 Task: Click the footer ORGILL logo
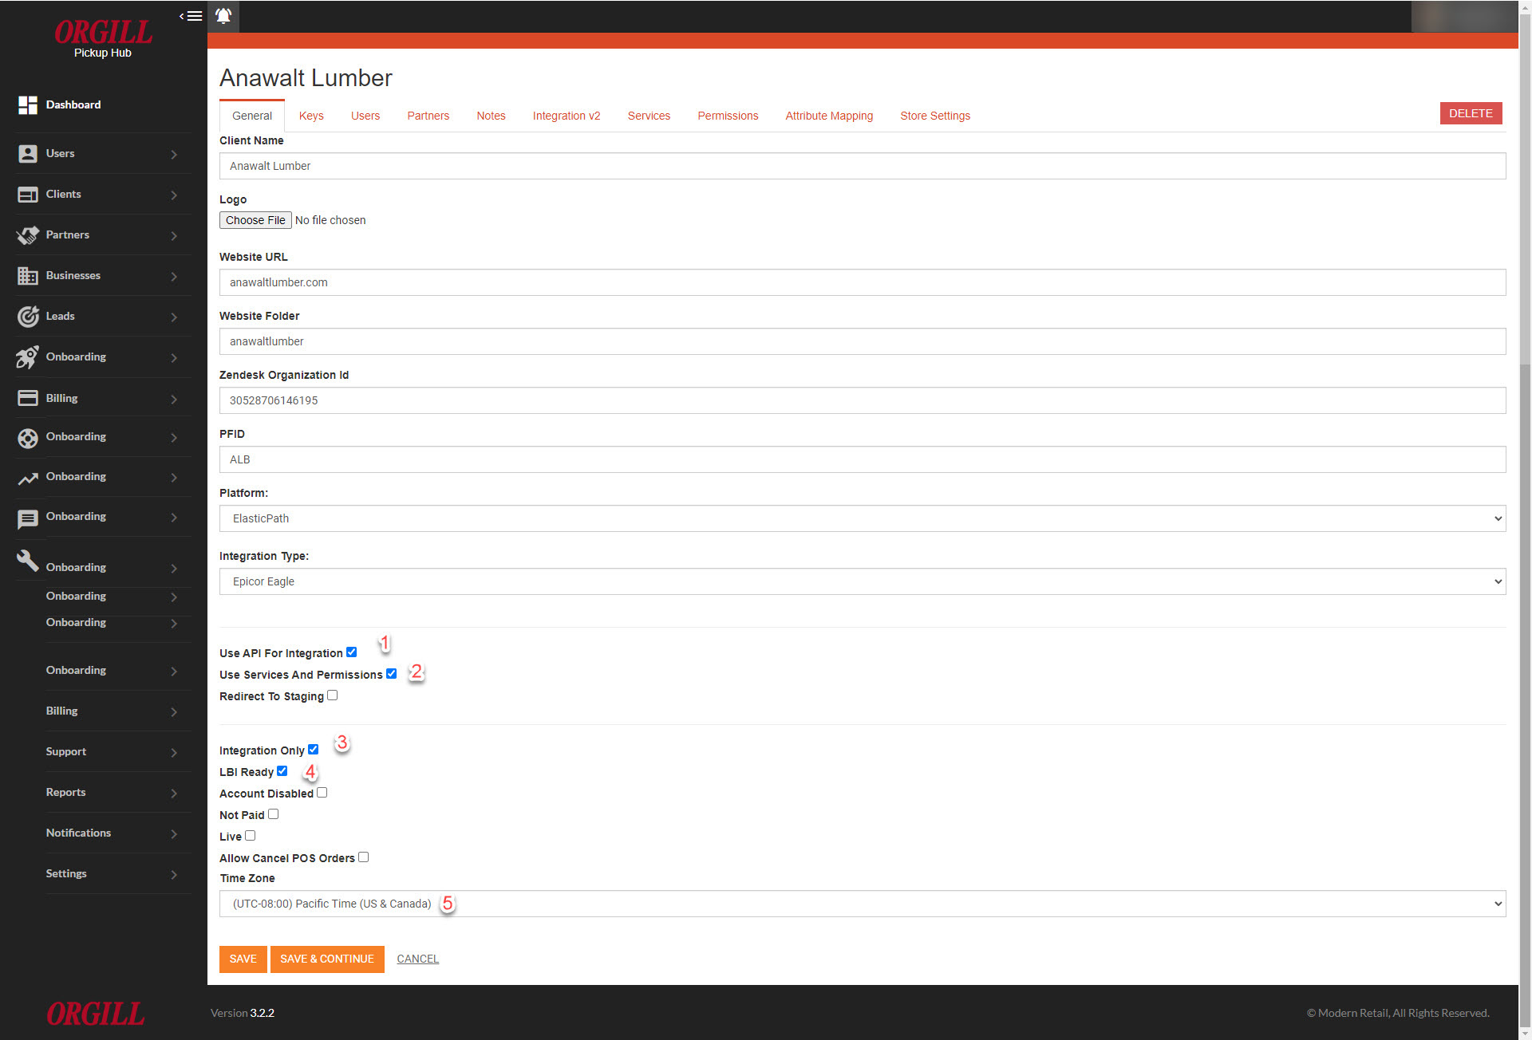[x=95, y=1014]
